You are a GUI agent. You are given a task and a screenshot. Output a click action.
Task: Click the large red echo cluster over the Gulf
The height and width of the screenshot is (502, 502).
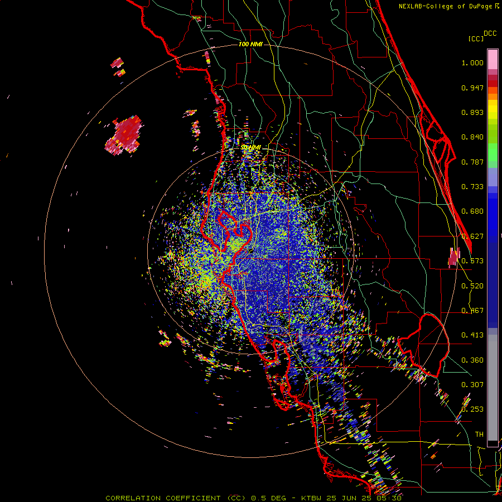pyautogui.click(x=124, y=136)
